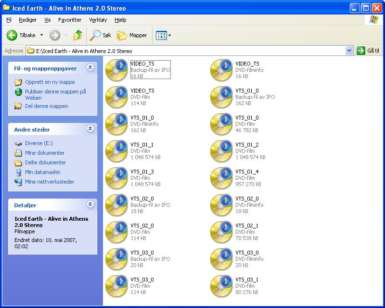Click Del denne mappen link
Image resolution: width=385 pixels, height=308 pixels.
click(46, 106)
